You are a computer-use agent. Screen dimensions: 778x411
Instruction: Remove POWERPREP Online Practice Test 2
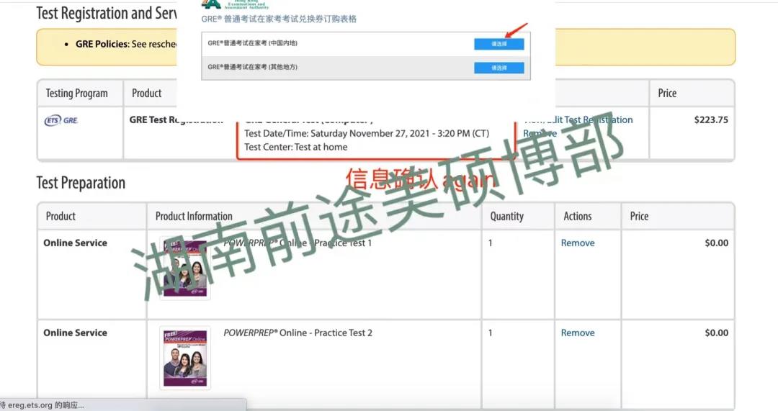click(x=578, y=333)
